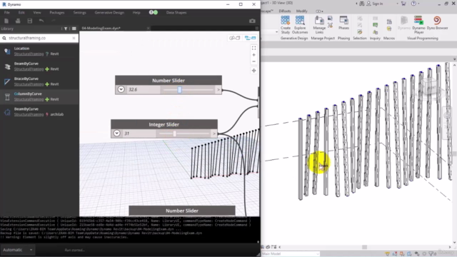Click Phases in Revit ribbon
Image resolution: width=457 pixels, height=257 pixels.
[344, 23]
